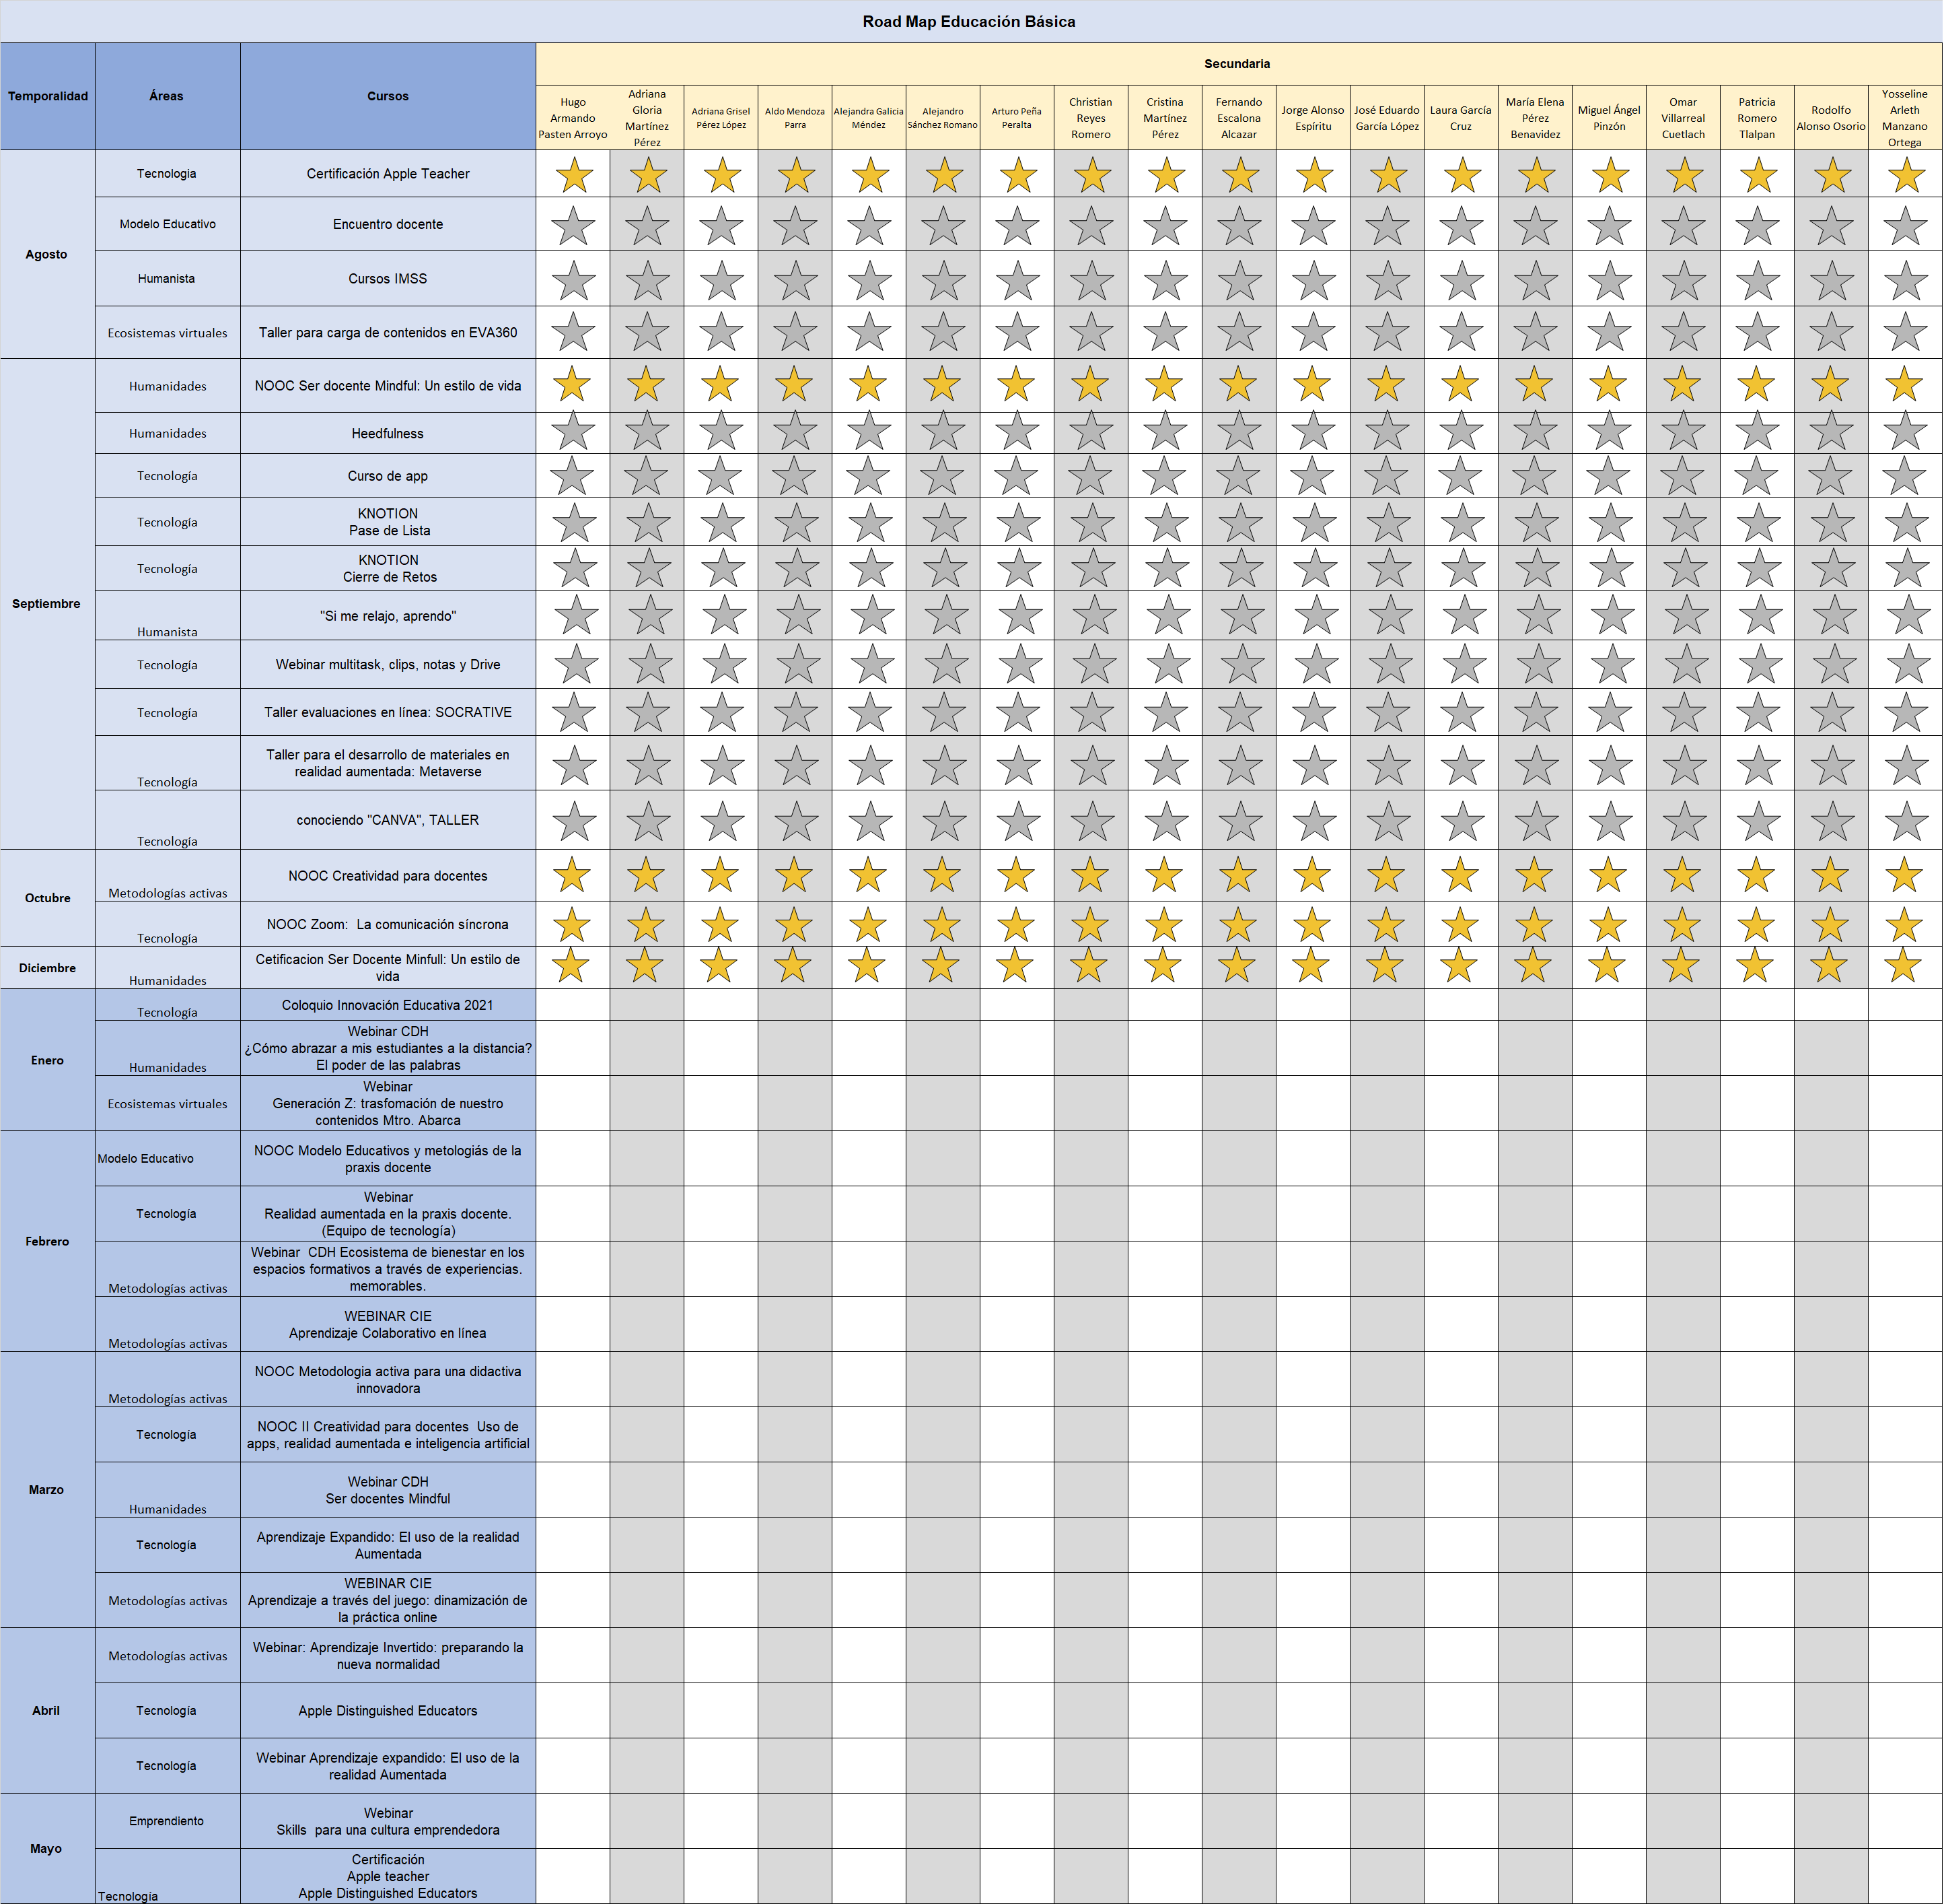
Task: Select the Enero month cell
Action: (x=48, y=1060)
